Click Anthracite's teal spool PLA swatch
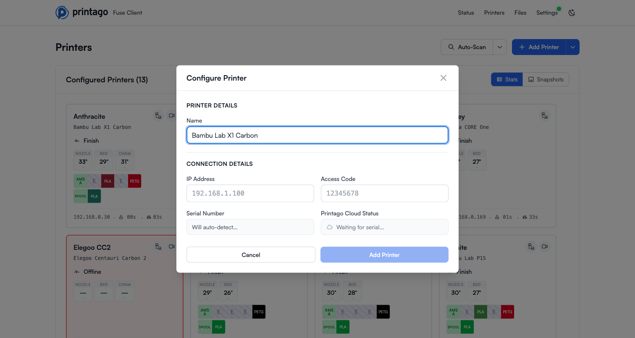This screenshot has height=338, width=635. (x=94, y=196)
